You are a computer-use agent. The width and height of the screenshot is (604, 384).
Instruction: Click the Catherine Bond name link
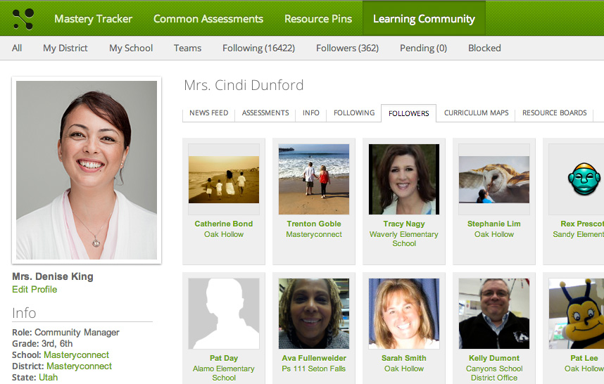(224, 224)
